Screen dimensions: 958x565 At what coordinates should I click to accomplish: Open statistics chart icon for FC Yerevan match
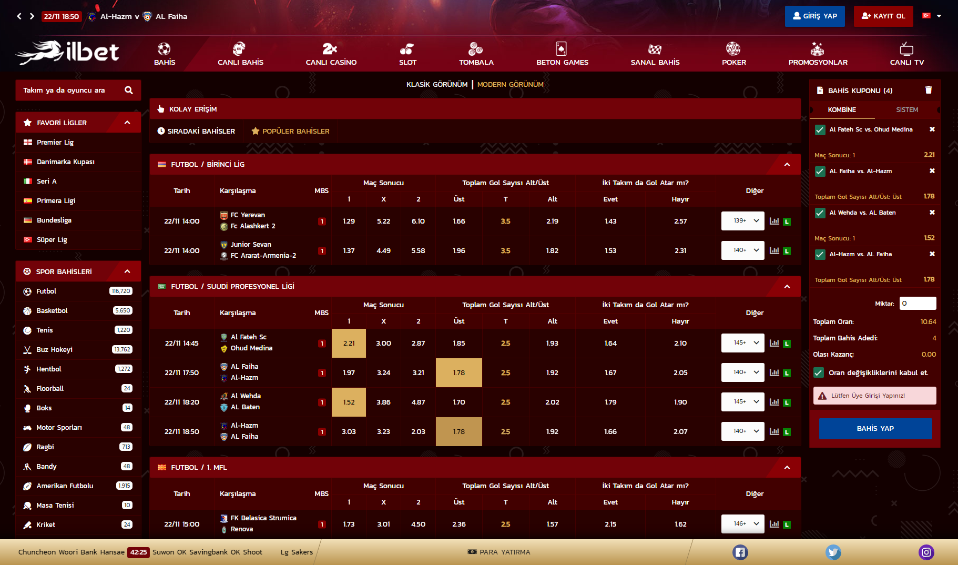pyautogui.click(x=774, y=221)
